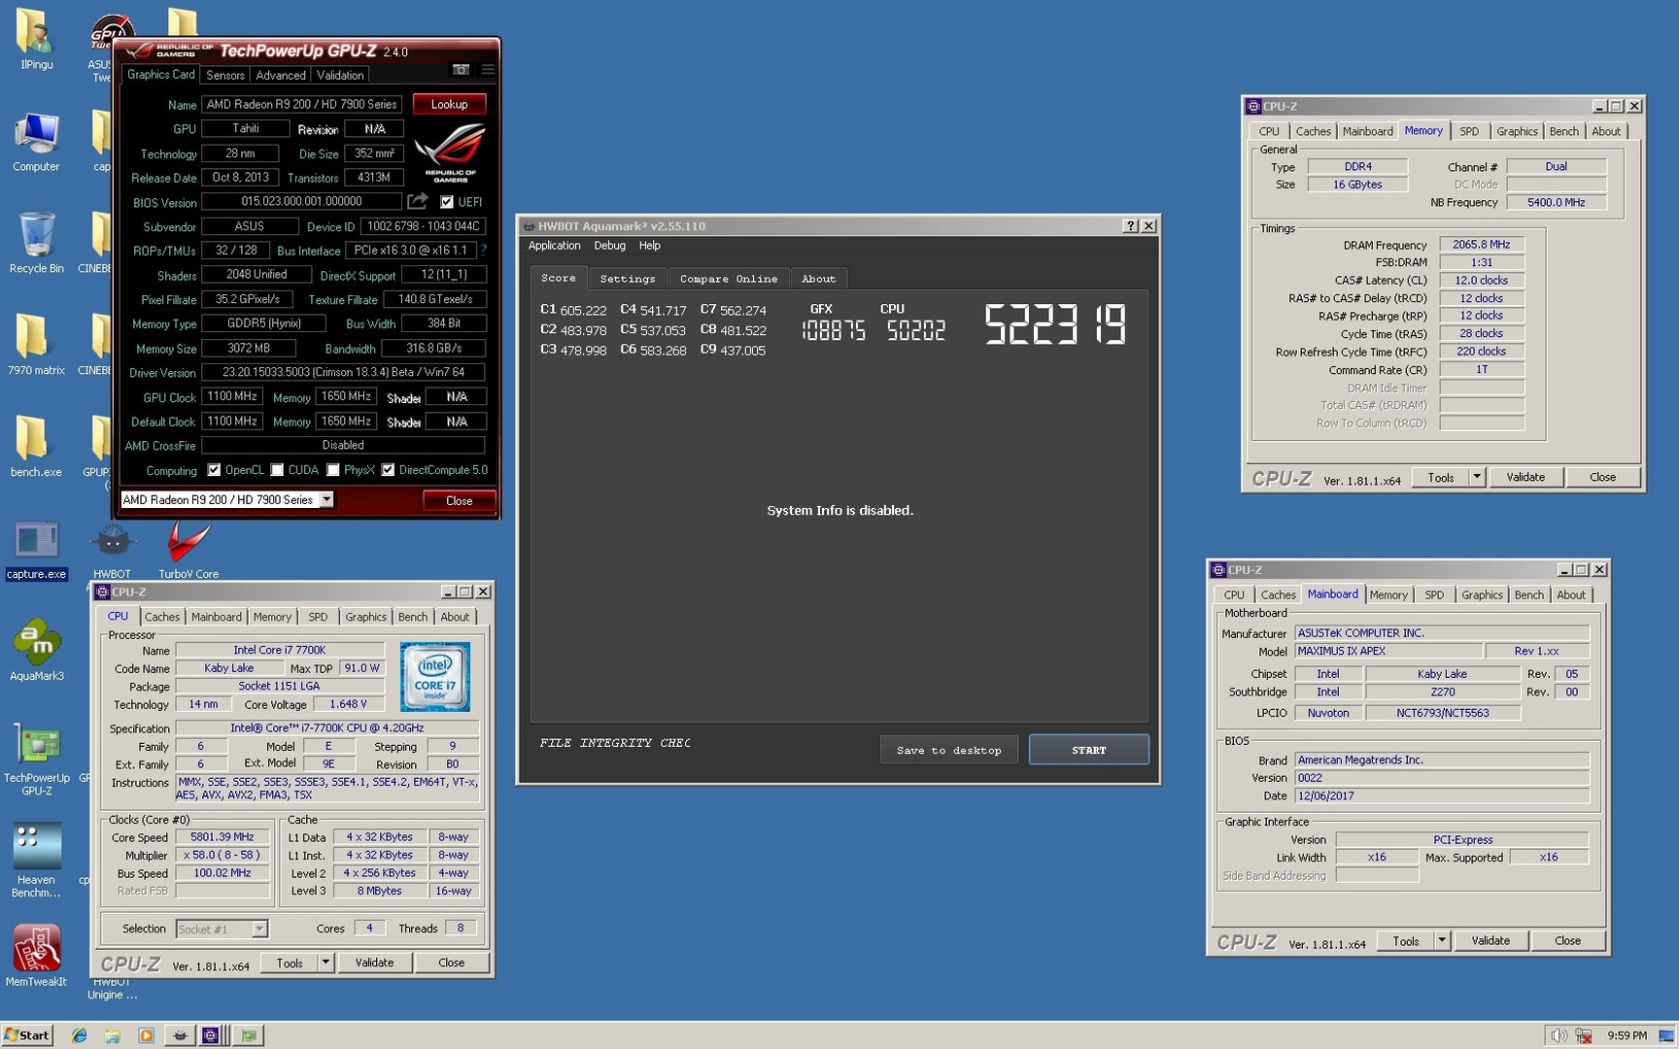Click the GPU Name field in GPU-Z
The width and height of the screenshot is (1679, 1049).
click(x=301, y=104)
